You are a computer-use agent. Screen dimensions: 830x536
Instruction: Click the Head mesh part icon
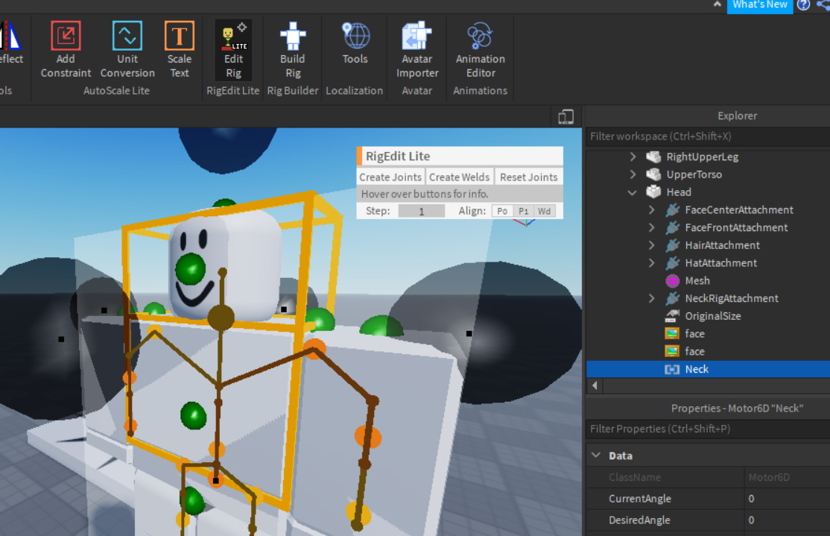click(x=653, y=192)
